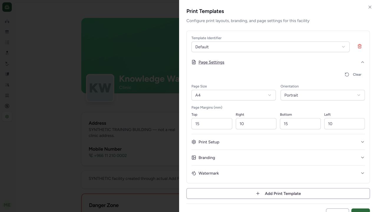The width and height of the screenshot is (377, 212).
Task: Open the Orientation dropdown
Action: [x=323, y=95]
